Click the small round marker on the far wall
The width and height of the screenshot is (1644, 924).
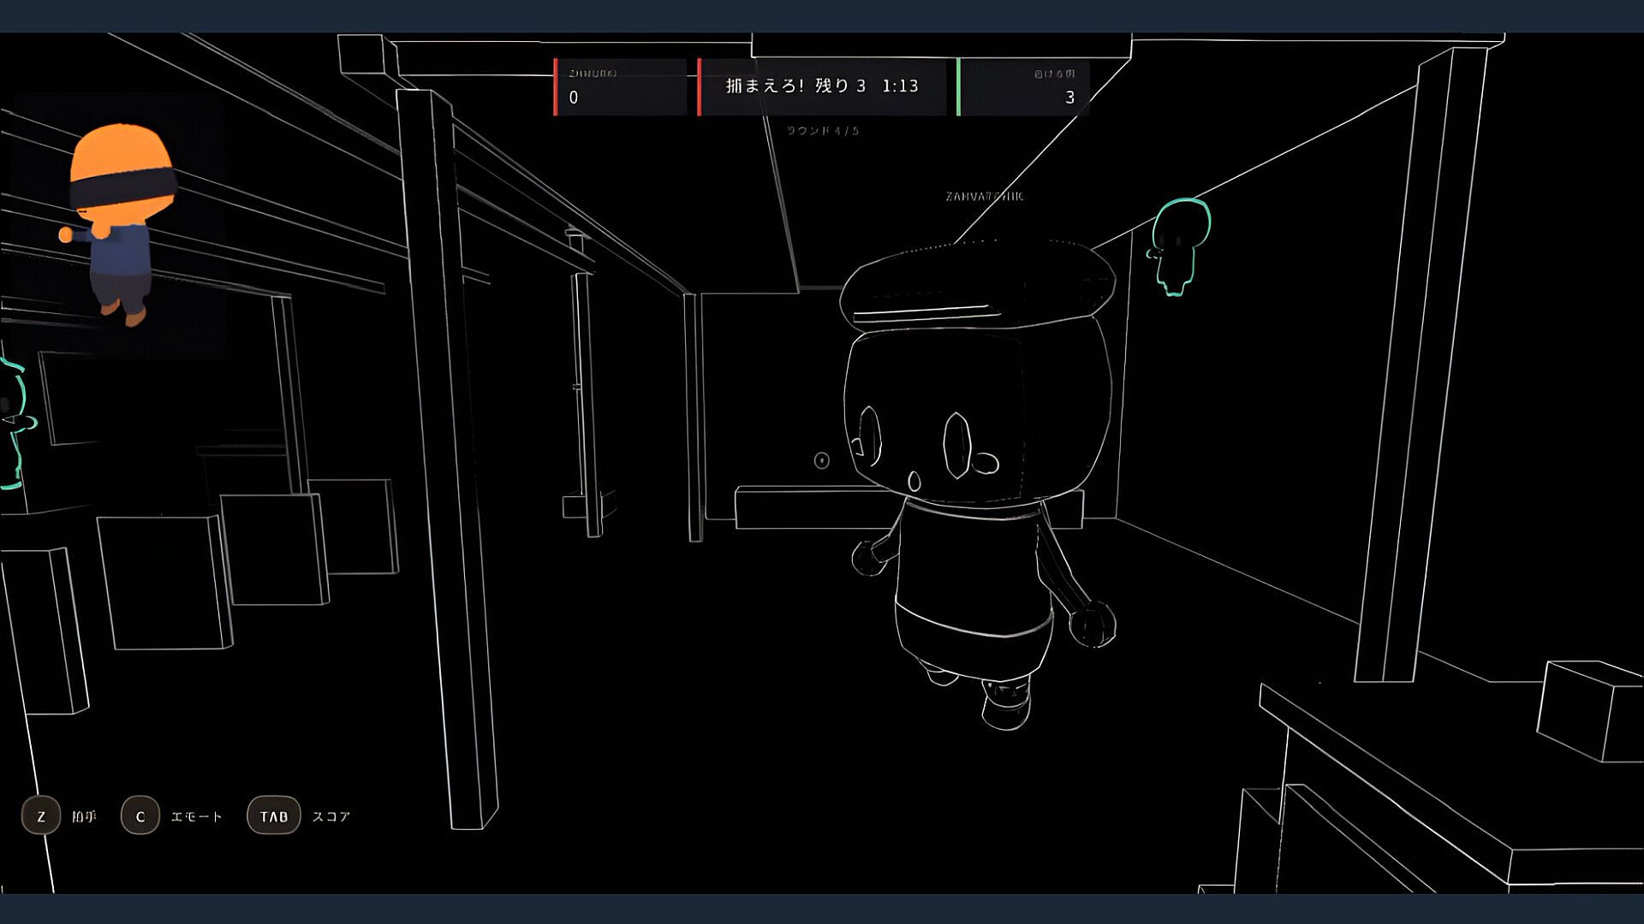[821, 461]
